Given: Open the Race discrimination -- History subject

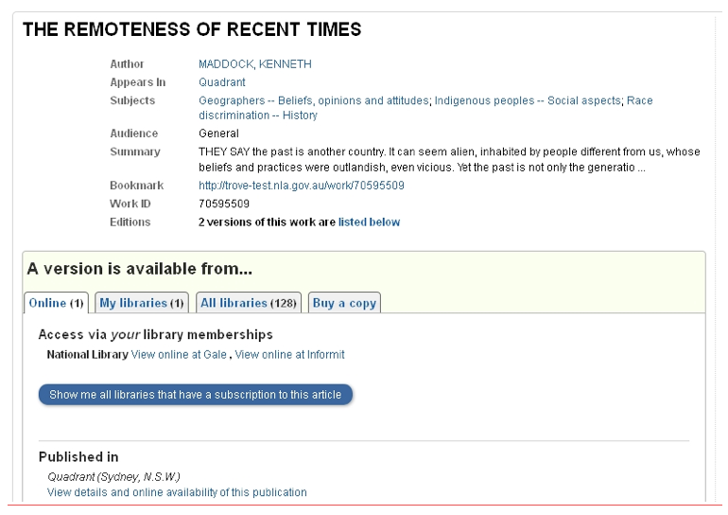Looking at the screenshot, I should tap(258, 115).
